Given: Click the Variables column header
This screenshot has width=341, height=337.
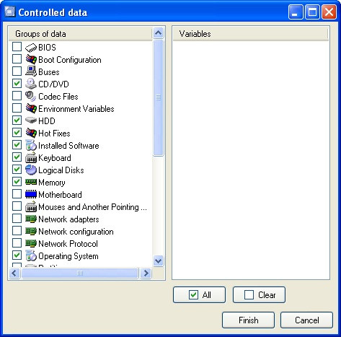Looking at the screenshot, I should tap(250, 34).
